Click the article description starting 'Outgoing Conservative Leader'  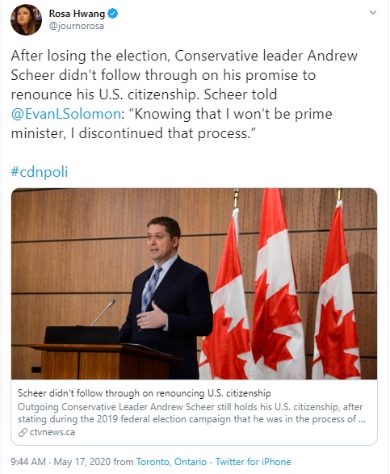[191, 413]
